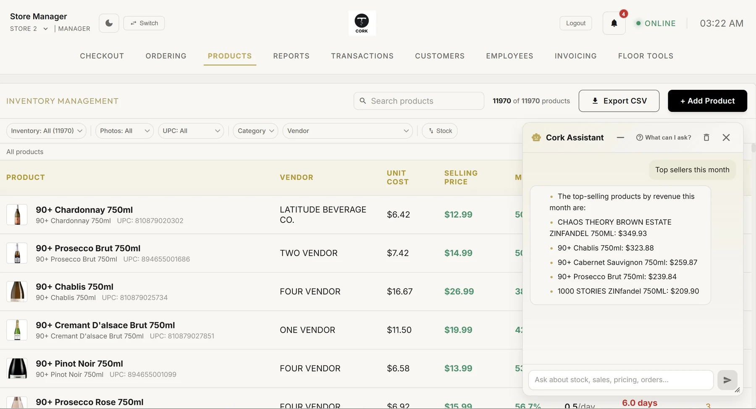Screen dimensions: 756x409
Task: Open the Employees tab
Action: click(x=509, y=56)
